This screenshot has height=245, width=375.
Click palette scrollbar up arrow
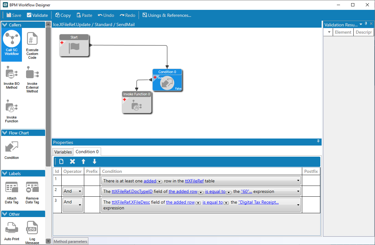point(48,24)
